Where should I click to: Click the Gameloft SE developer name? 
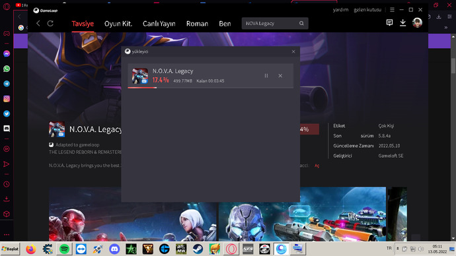391,156
